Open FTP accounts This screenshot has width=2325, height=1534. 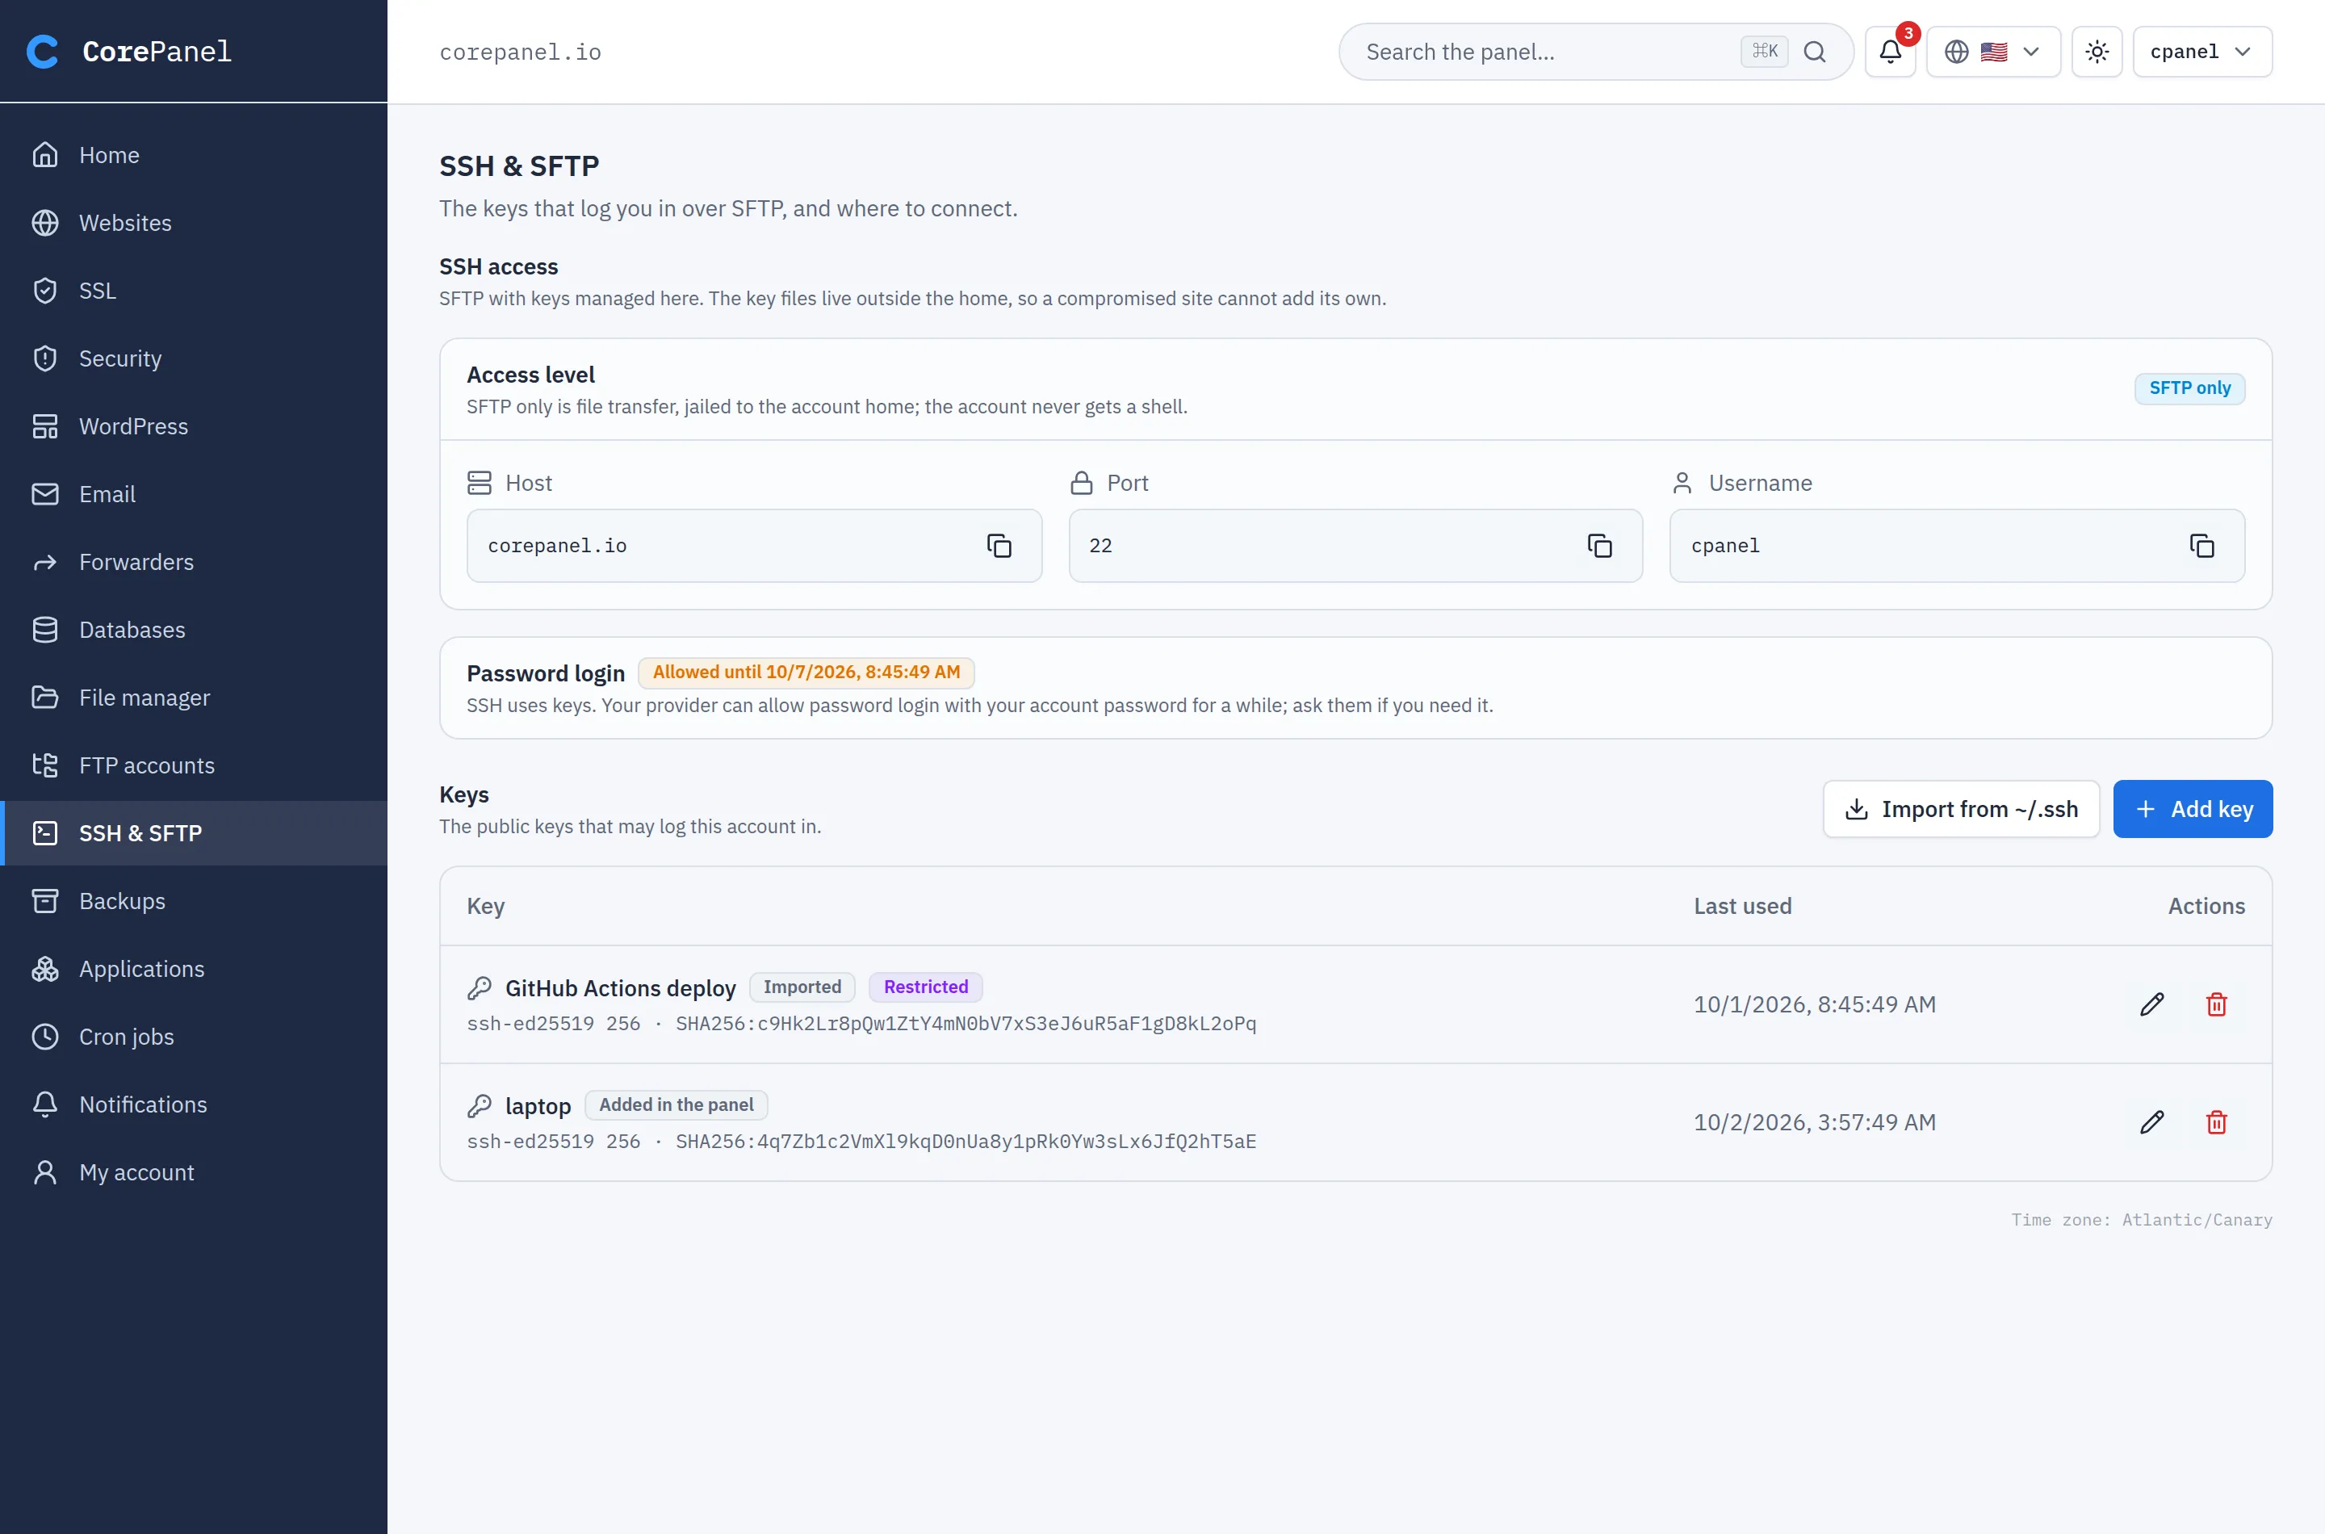tap(194, 766)
